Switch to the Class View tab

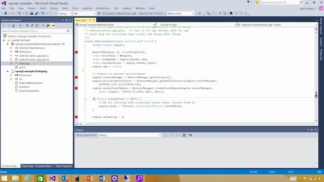click(x=27, y=166)
